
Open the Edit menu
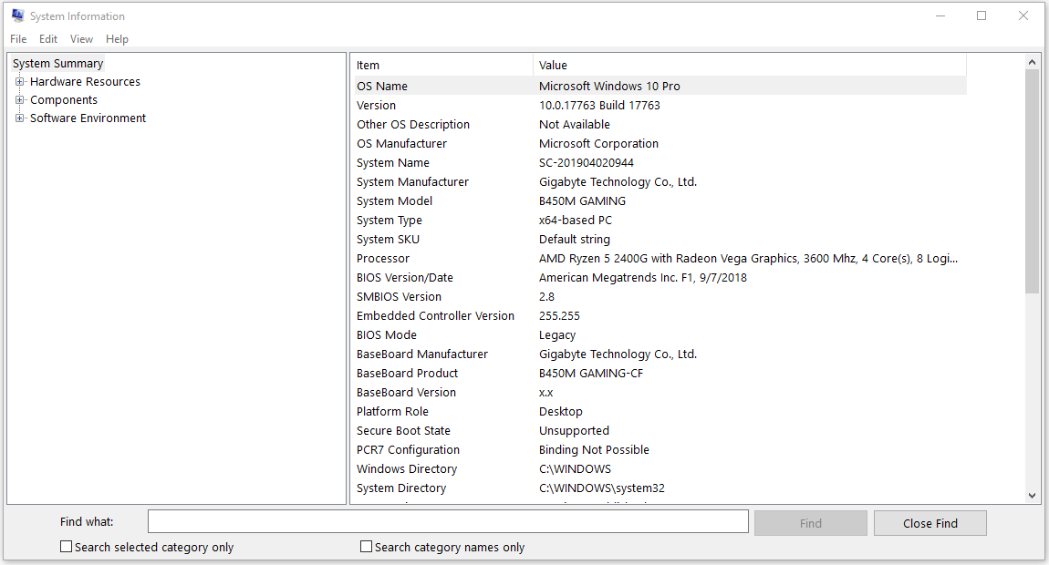(x=47, y=38)
